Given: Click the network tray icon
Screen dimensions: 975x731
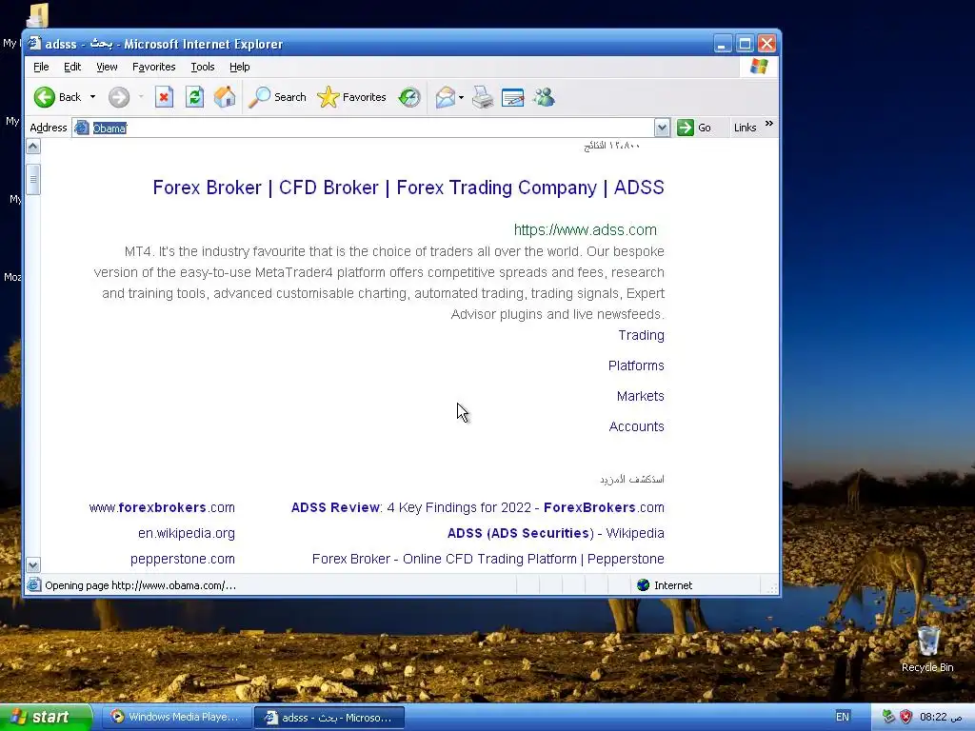Looking at the screenshot, I should (888, 717).
